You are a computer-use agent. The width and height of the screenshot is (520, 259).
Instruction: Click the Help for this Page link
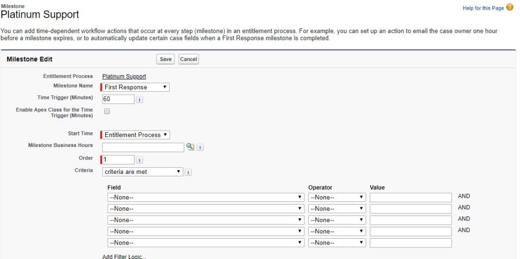483,8
